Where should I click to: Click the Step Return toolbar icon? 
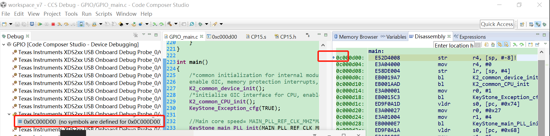(x=73, y=24)
